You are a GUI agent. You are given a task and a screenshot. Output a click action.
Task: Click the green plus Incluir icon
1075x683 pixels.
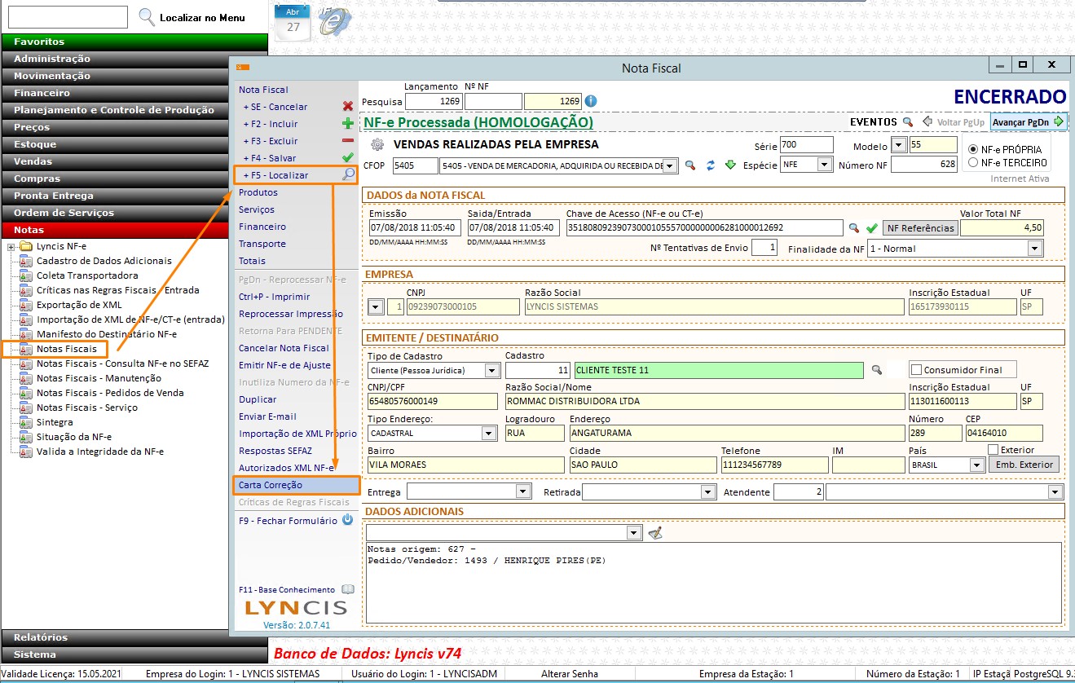pos(348,124)
